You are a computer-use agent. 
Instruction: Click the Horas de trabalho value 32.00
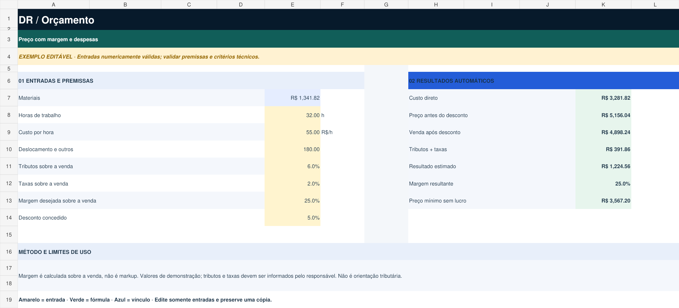(292, 115)
